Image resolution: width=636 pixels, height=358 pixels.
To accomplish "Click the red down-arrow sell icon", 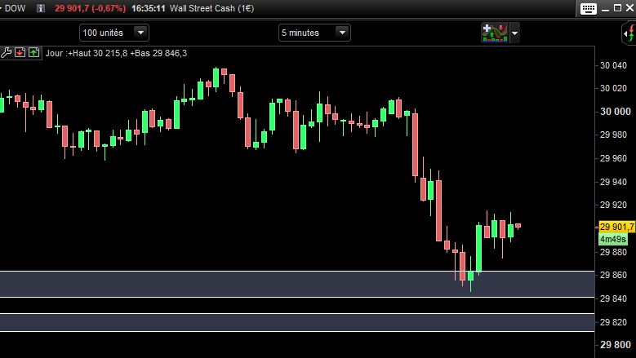I will click(x=20, y=53).
